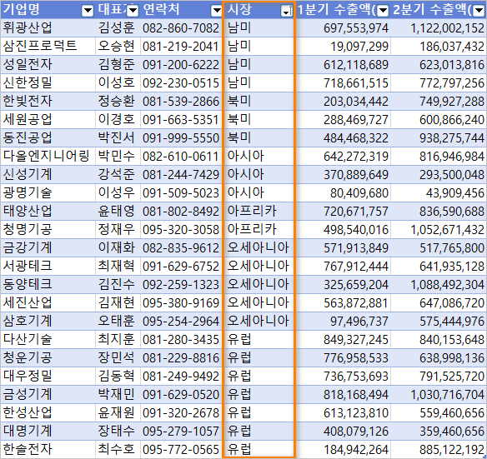This screenshot has height=459, width=487.
Task: Open the 기업명 column filter dropdown
Action: (88, 11)
